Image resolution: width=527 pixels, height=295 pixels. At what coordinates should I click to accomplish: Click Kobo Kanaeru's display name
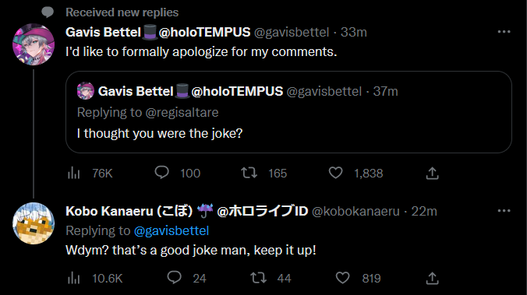[129, 211]
